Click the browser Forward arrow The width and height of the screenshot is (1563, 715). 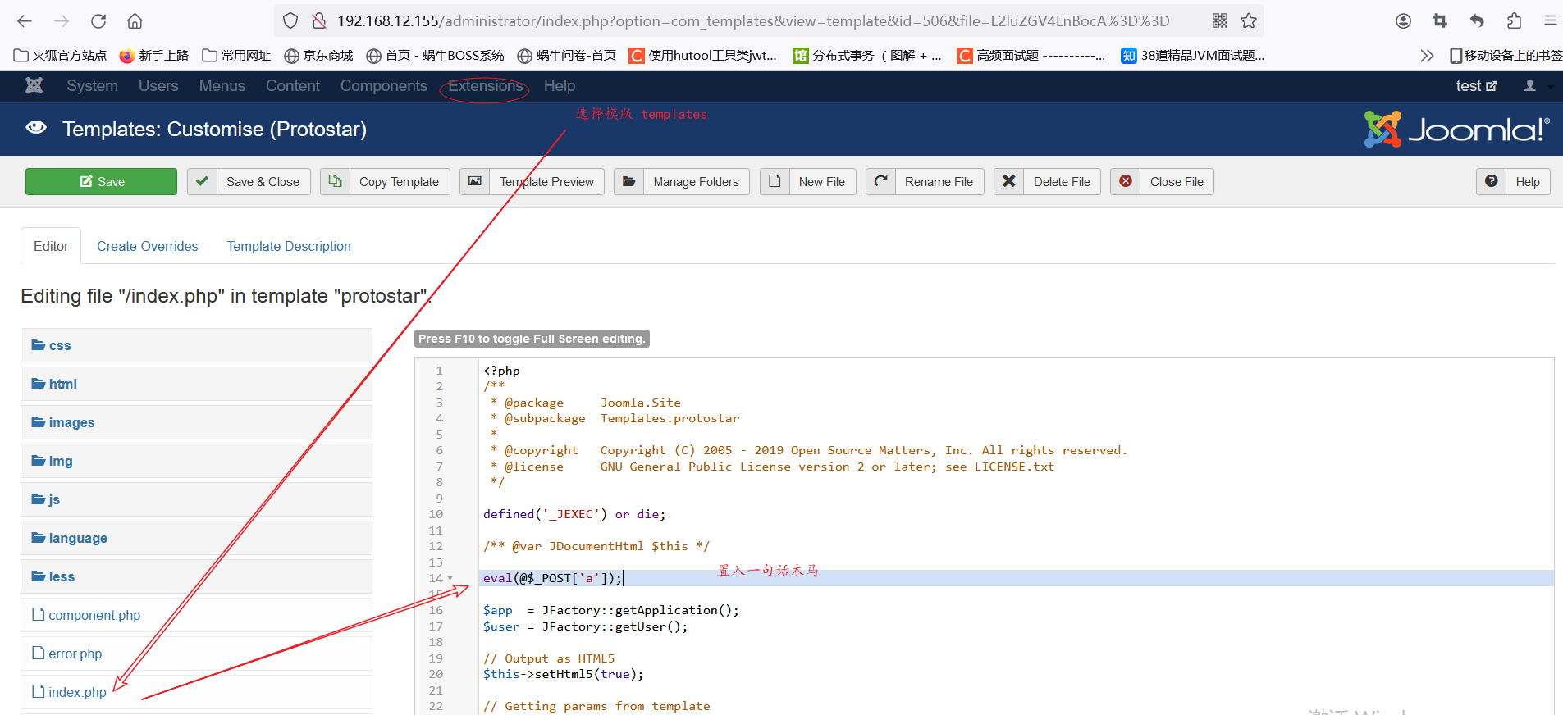pyautogui.click(x=62, y=20)
